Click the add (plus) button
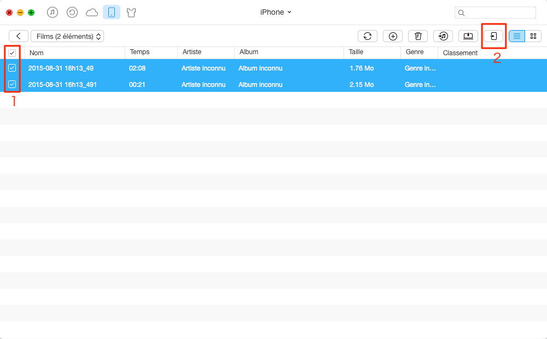The height and width of the screenshot is (339, 547). [393, 36]
